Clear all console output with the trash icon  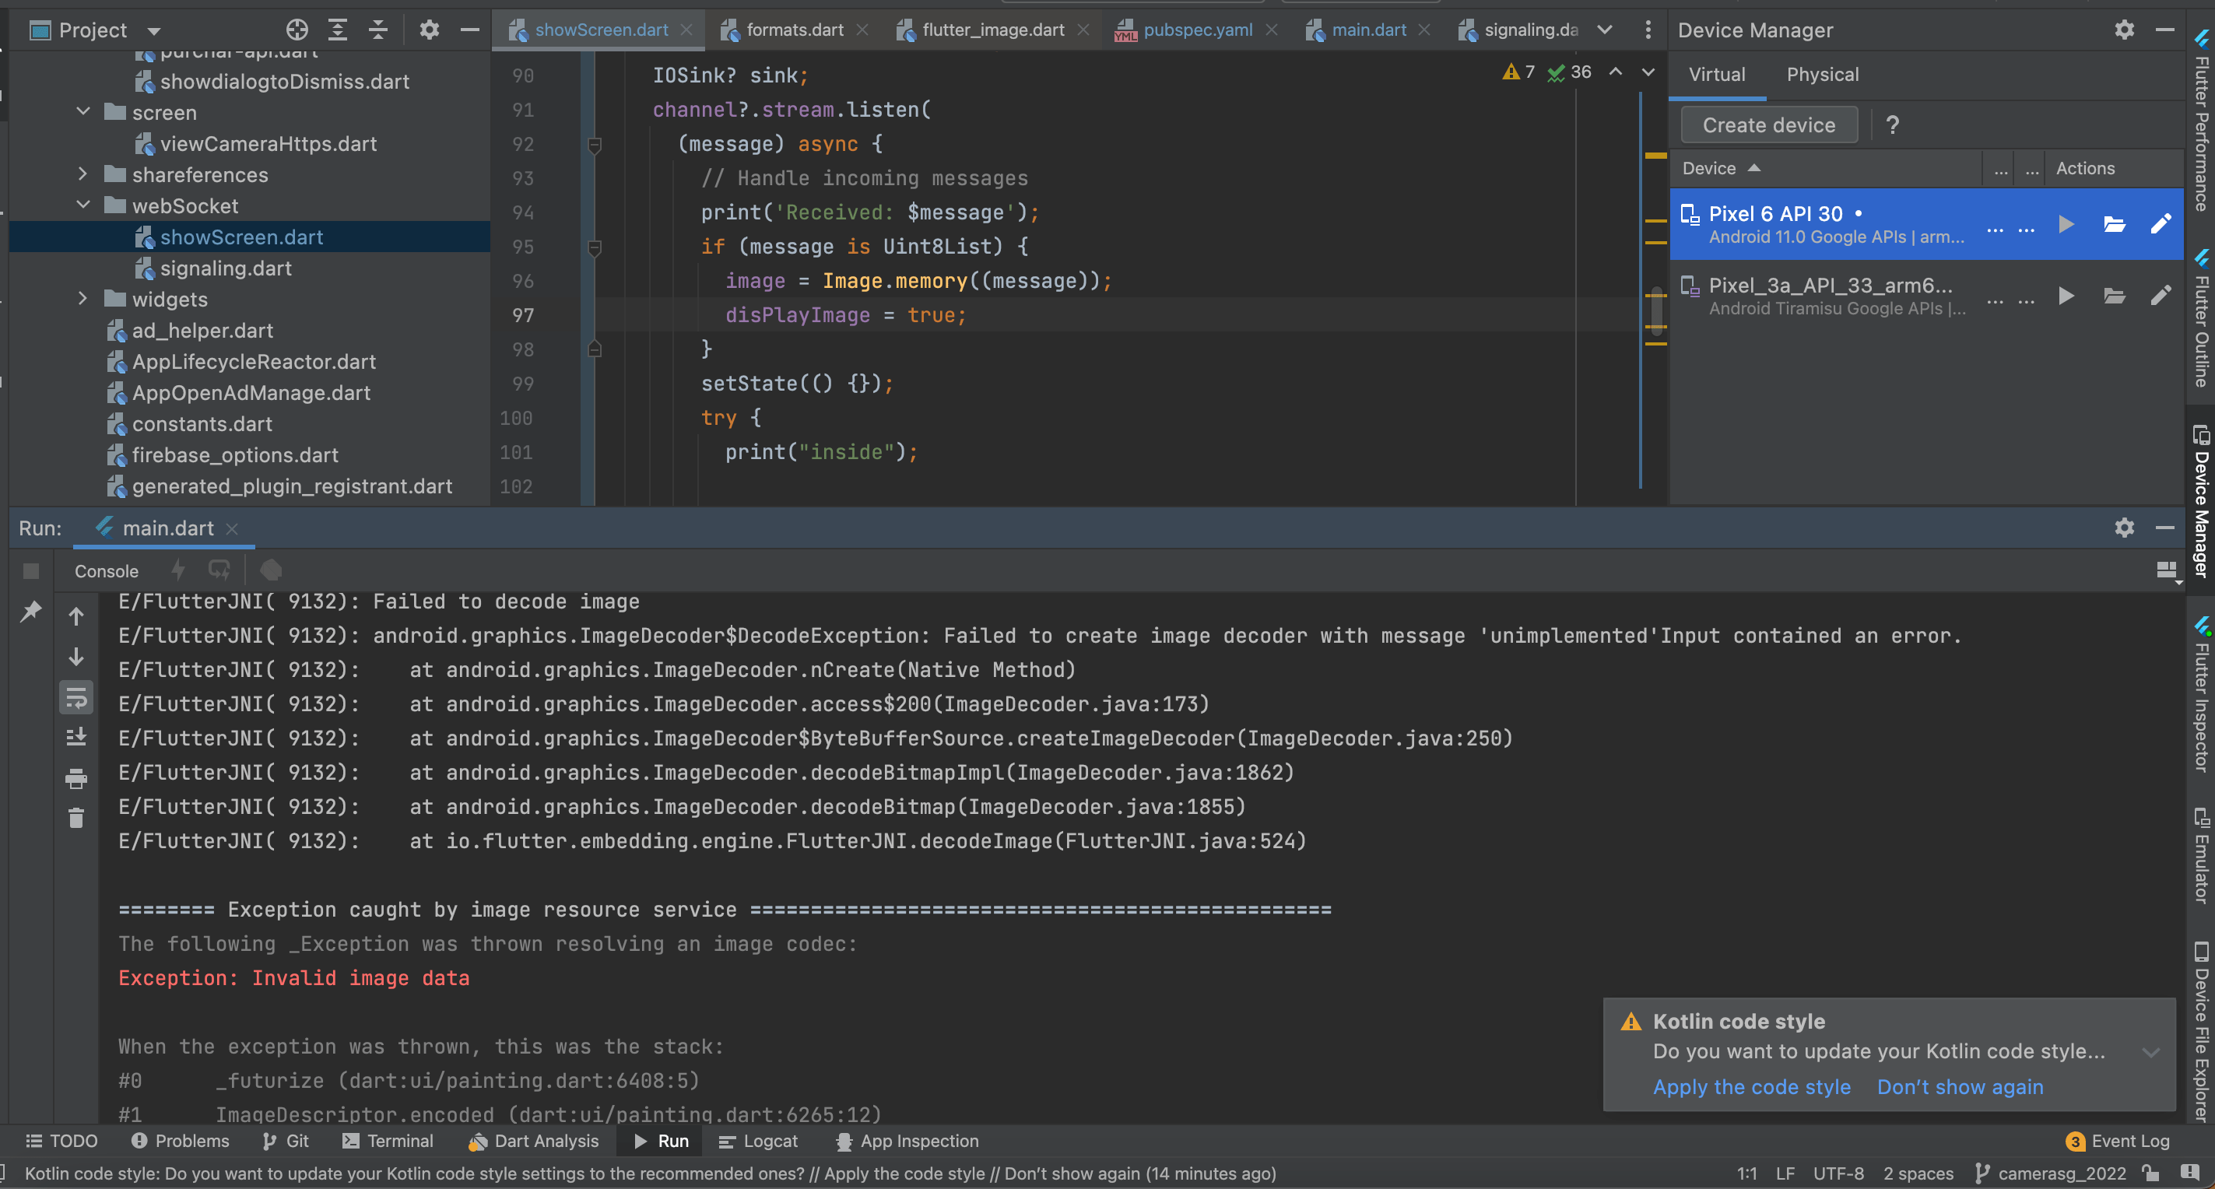[75, 818]
